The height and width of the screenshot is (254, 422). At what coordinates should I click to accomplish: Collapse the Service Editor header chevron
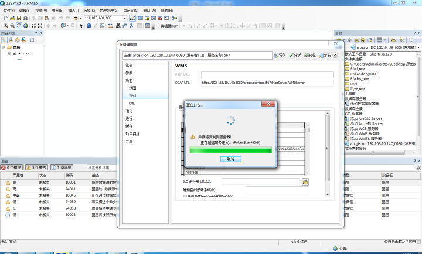[335, 55]
